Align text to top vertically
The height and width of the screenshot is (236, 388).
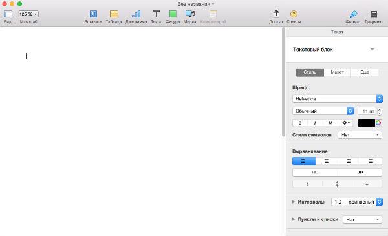[307, 184]
